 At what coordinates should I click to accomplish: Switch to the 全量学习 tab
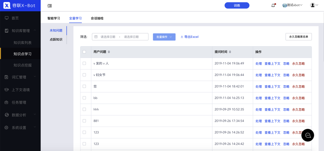75,18
